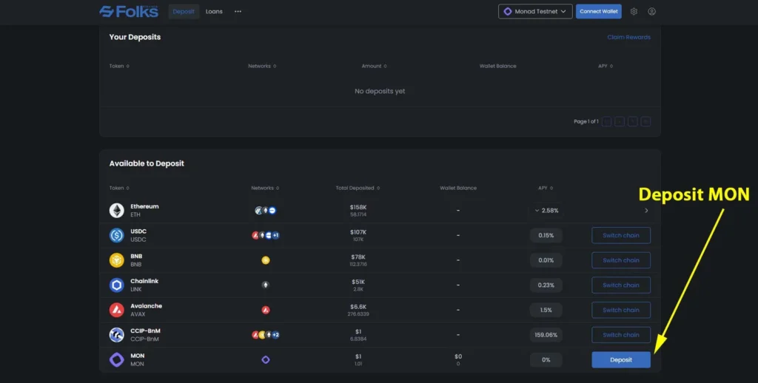Click network icons in CCIP-BnM row
Viewport: 758px width, 383px height.
pyautogui.click(x=266, y=335)
